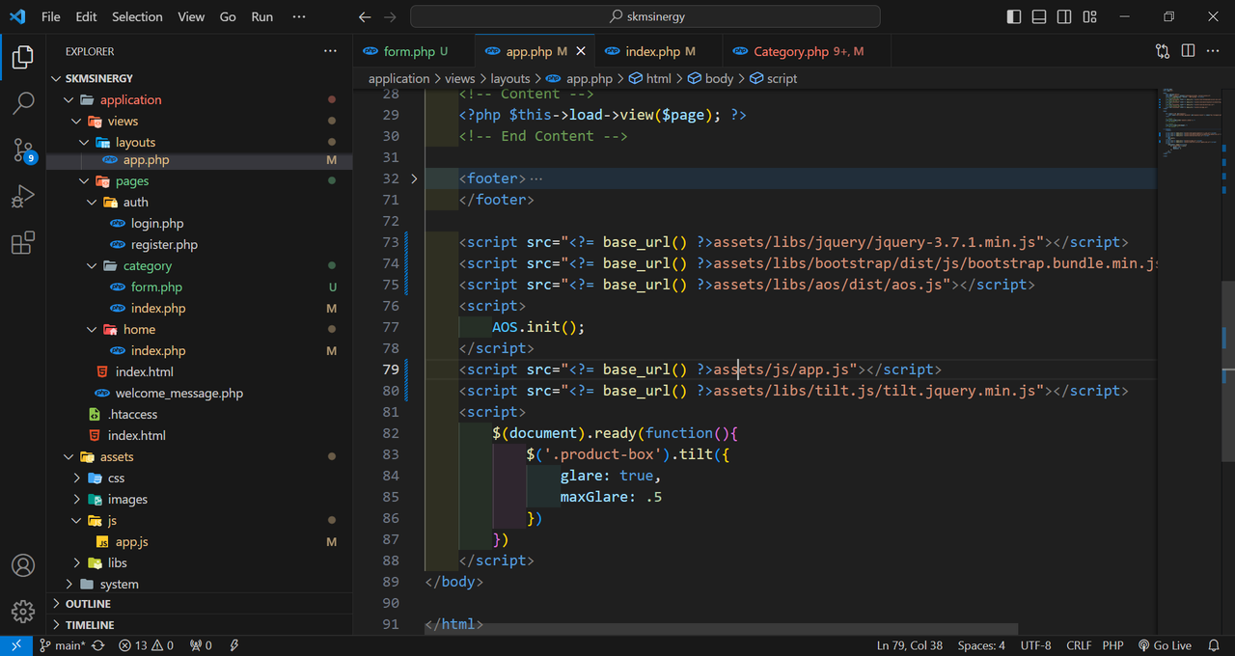Click the html breadcrumb item

[x=650, y=78]
